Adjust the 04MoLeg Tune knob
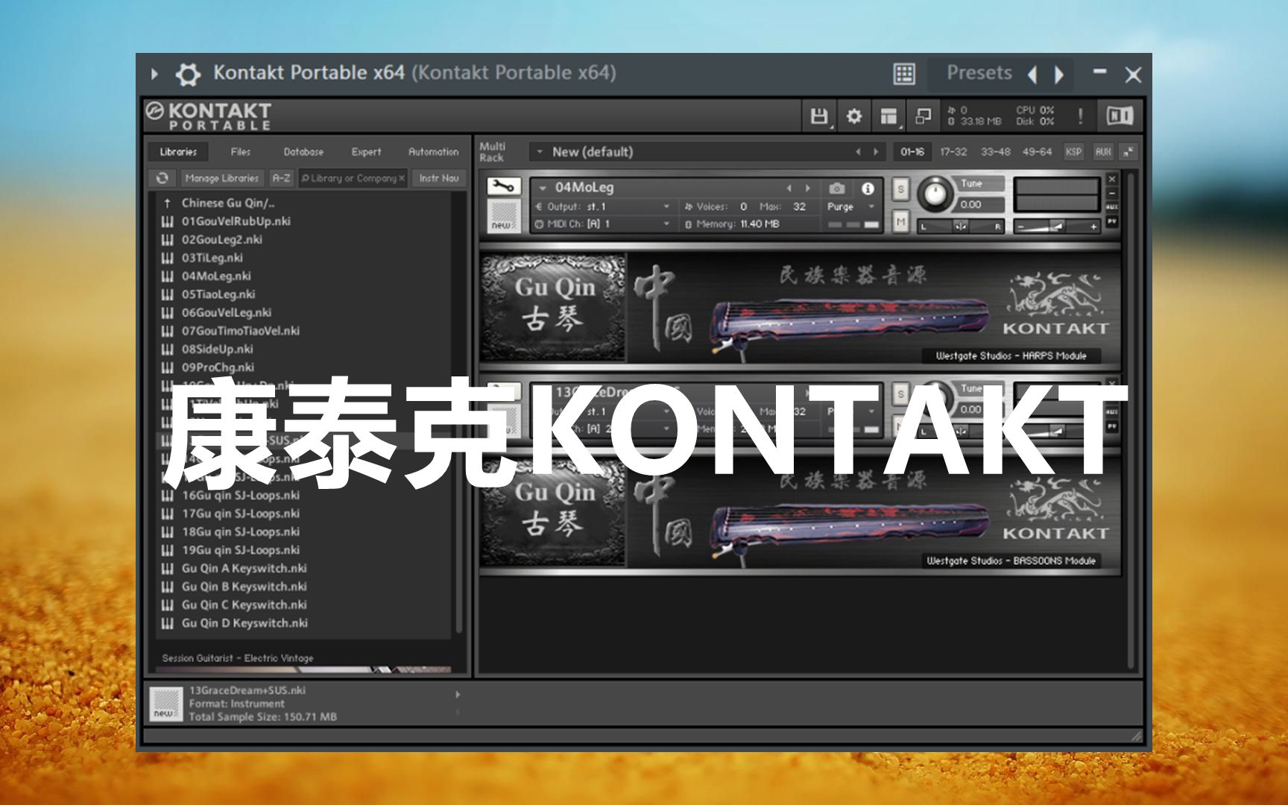 coord(934,194)
